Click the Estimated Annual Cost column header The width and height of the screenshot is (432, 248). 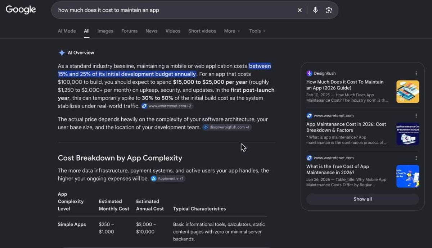pyautogui.click(x=150, y=205)
